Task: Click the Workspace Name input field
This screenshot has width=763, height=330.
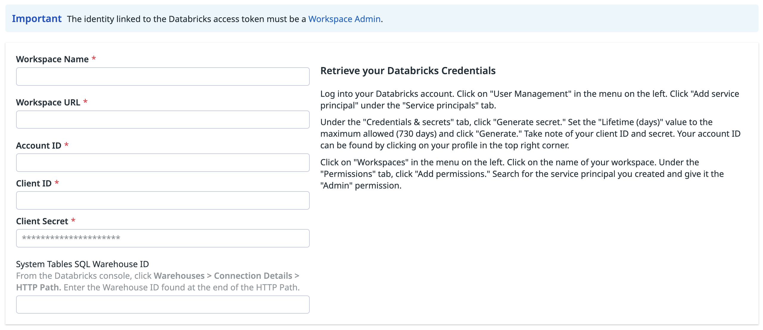Action: click(x=163, y=77)
